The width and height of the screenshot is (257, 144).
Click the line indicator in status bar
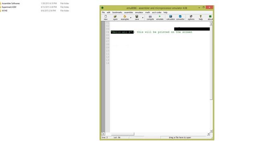105,138
